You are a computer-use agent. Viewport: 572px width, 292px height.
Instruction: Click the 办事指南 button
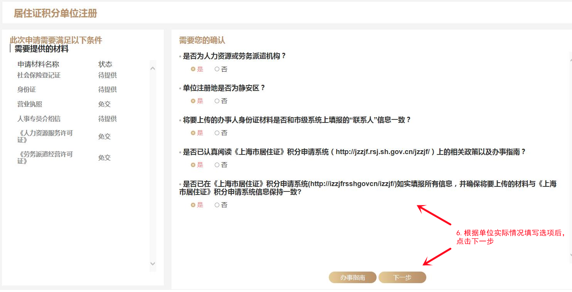(x=353, y=277)
